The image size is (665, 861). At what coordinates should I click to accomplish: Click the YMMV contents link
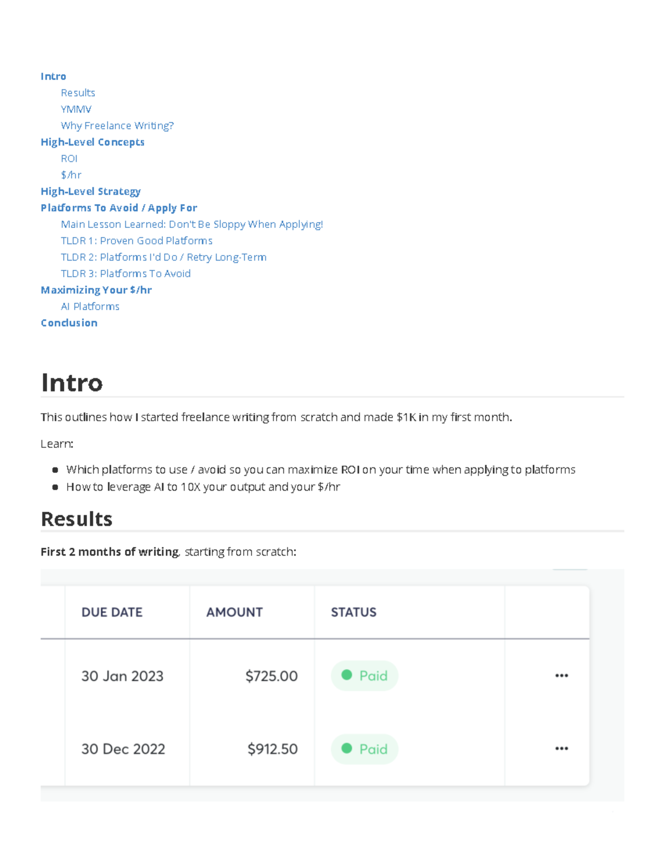pyautogui.click(x=76, y=109)
